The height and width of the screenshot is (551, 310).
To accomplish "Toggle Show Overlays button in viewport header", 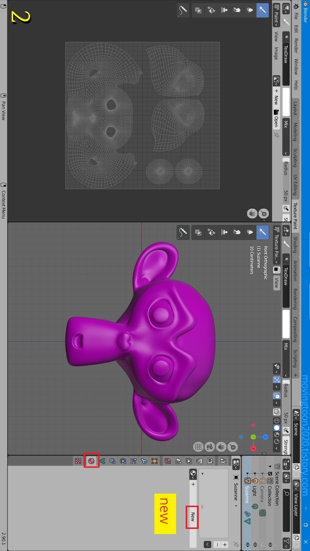I will point(276,396).
